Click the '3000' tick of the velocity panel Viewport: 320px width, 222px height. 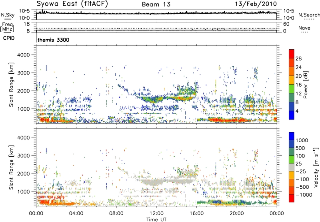pos(24,155)
